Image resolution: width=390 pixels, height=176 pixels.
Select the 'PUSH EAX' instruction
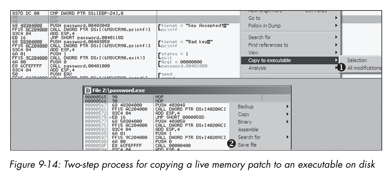click(61, 74)
